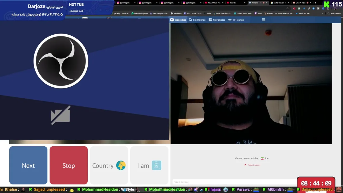Open the VIP lounge tab

click(x=236, y=20)
